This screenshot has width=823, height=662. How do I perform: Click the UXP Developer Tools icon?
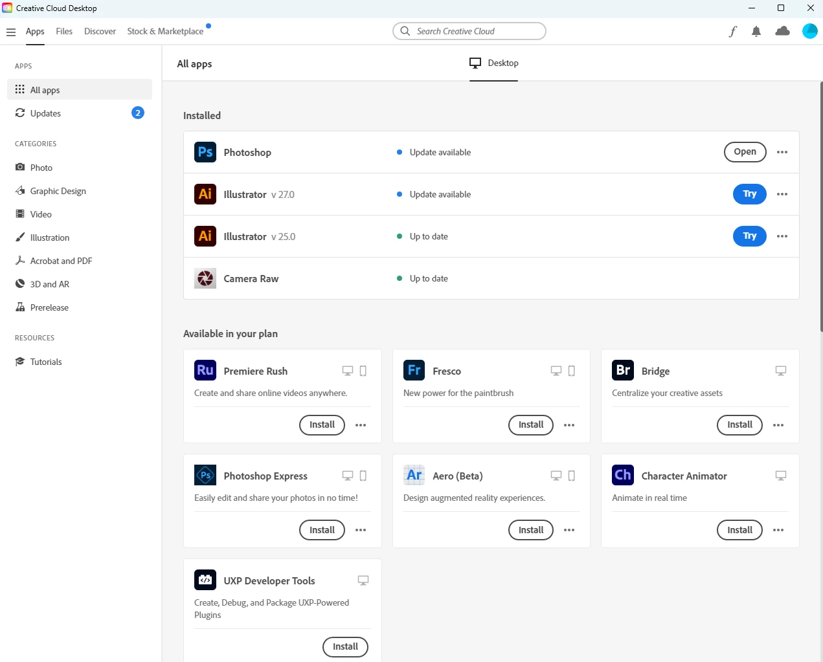(x=205, y=580)
